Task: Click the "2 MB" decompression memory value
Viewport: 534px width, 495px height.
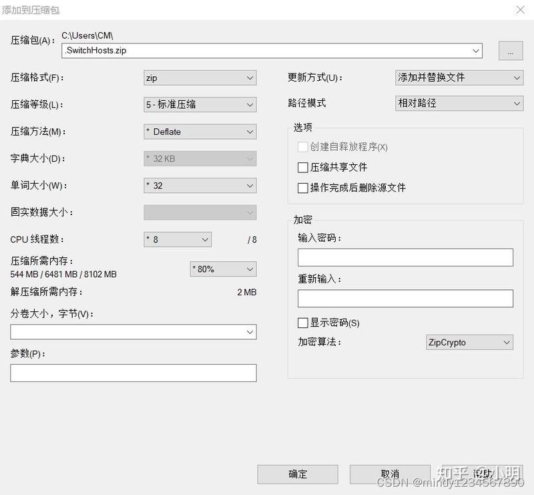Action: (x=247, y=292)
